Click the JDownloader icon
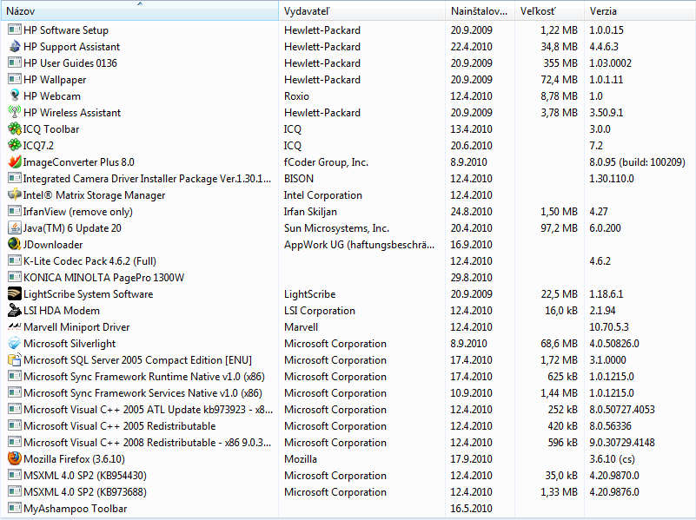This screenshot has width=696, height=520. [x=15, y=244]
